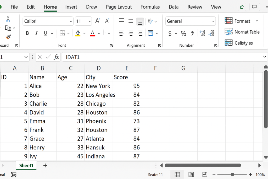
Task: Click the Cut scissors icon
Action: 8,19
